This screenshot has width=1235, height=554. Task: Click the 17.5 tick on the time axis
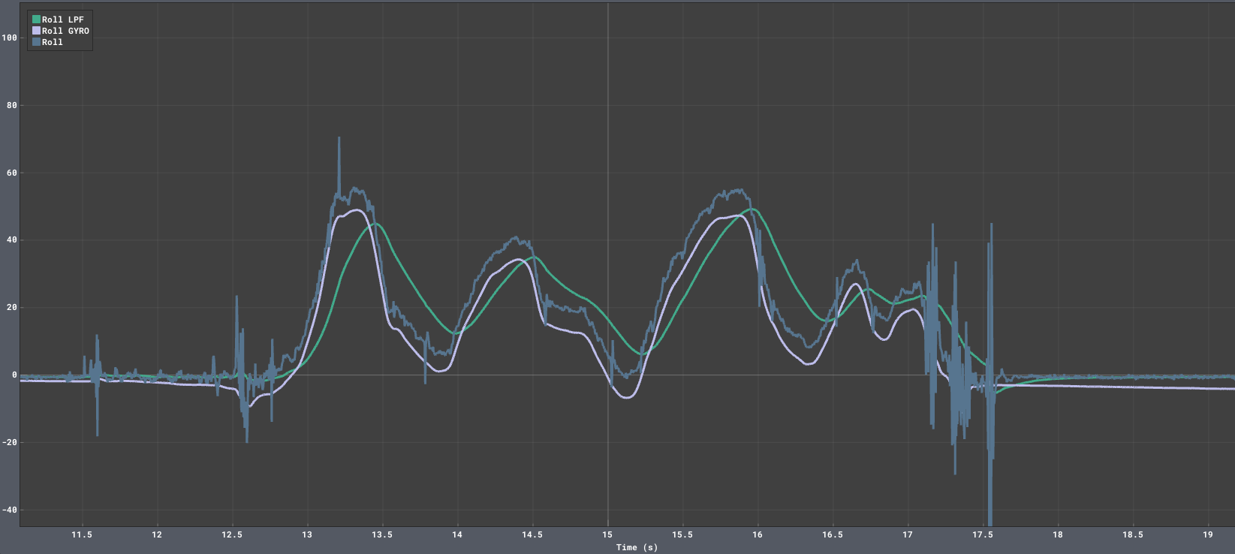click(983, 534)
